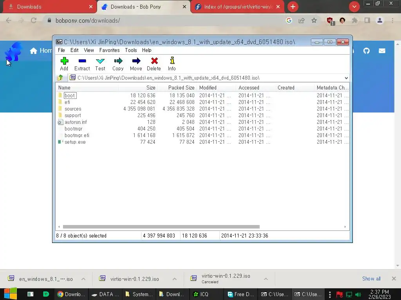This screenshot has height=300, width=401.
Task: Sort by Packed Size column header
Action: [177, 87]
